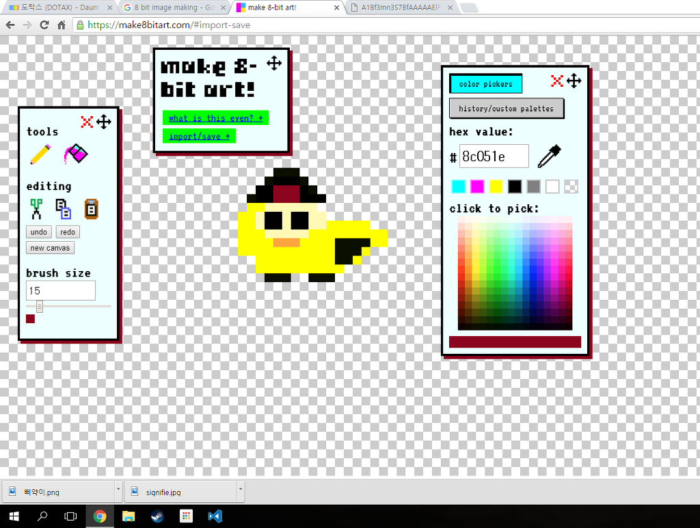Screen dimensions: 700x528
Task: Choose the copy editing tool
Action: coord(63,209)
